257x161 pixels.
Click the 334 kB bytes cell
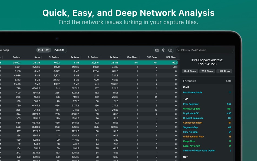pyautogui.click(x=36, y=93)
